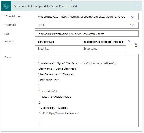Edit the application/json;odata=verbose header value
The width and height of the screenshot is (144, 133).
tap(103, 42)
